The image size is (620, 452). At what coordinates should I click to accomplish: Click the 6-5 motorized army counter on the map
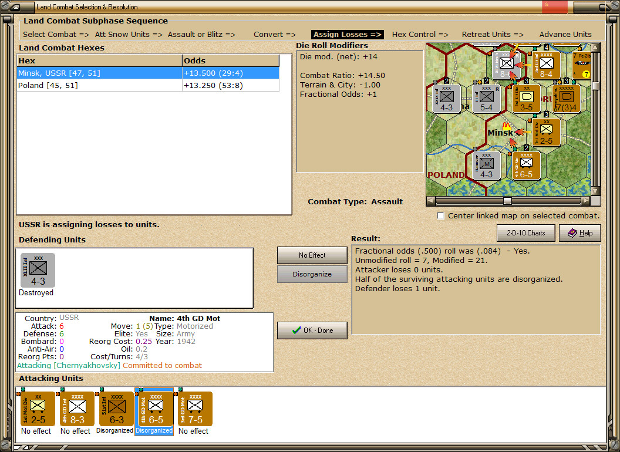[x=526, y=166]
